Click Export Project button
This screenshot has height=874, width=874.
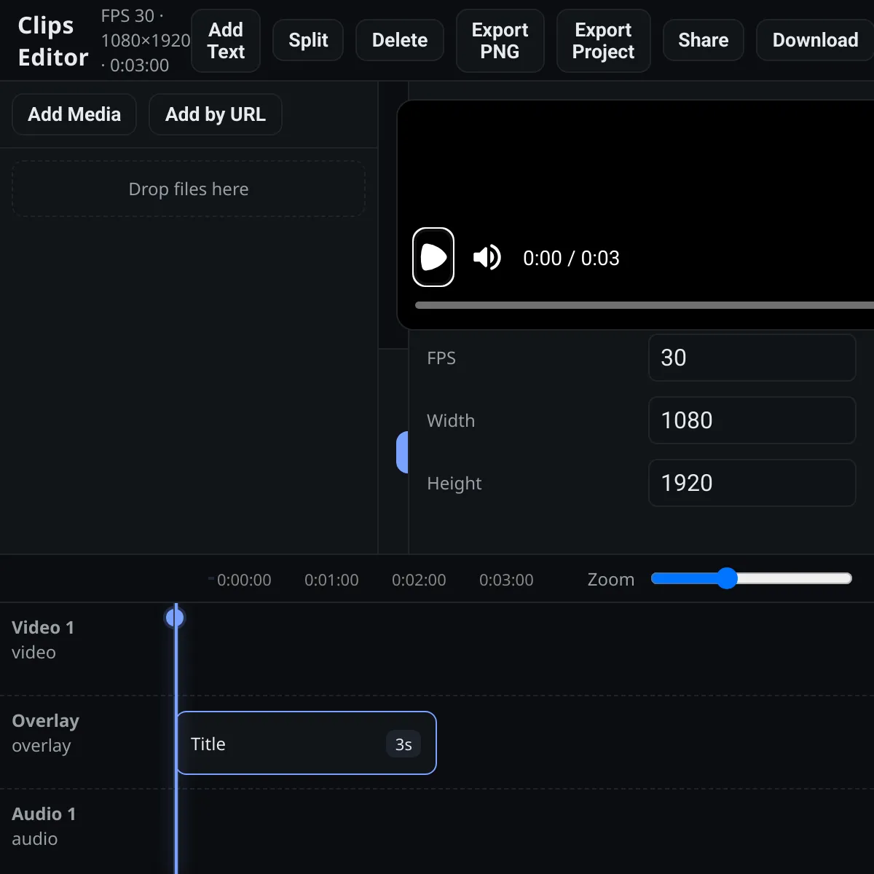click(604, 41)
